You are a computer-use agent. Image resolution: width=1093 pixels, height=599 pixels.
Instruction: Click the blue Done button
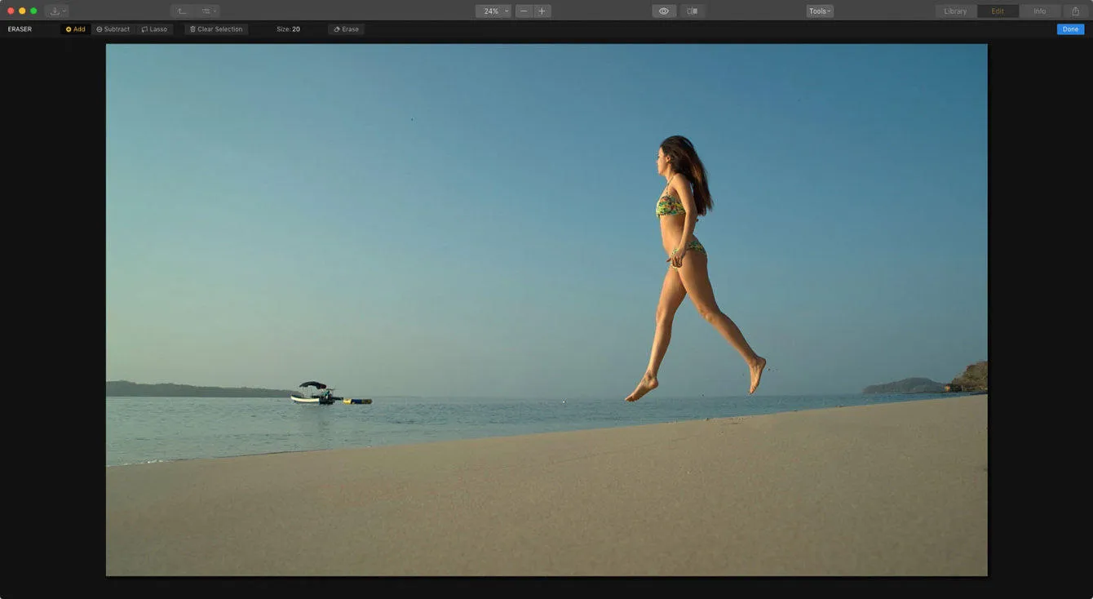click(1070, 29)
